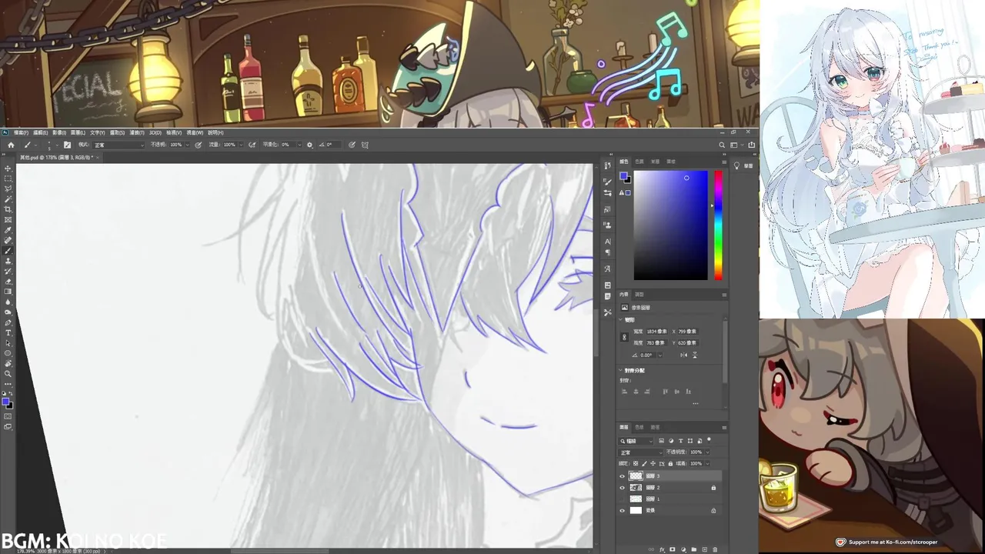985x554 pixels.
Task: Switch to the 顏色 Color panel tab
Action: click(624, 162)
